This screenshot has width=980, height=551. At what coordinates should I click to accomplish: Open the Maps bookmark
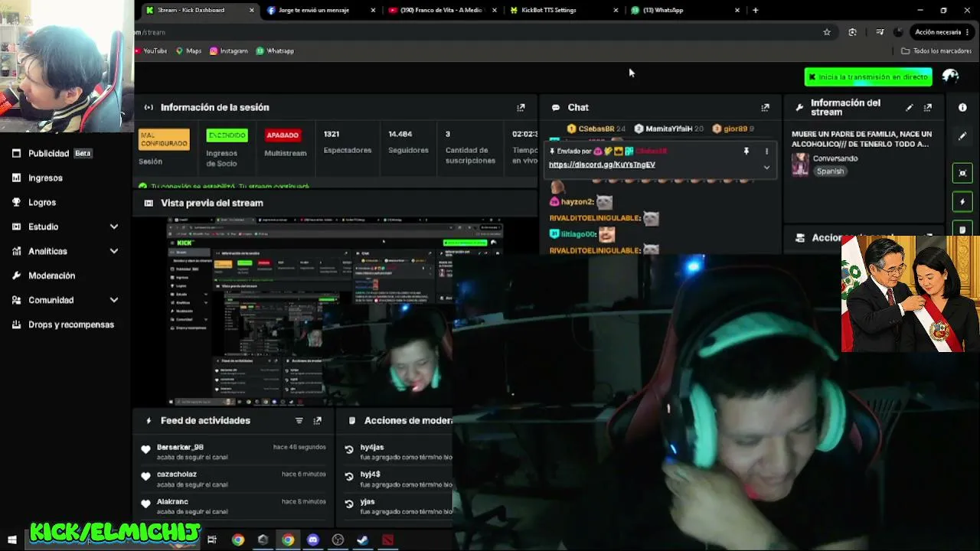[189, 51]
